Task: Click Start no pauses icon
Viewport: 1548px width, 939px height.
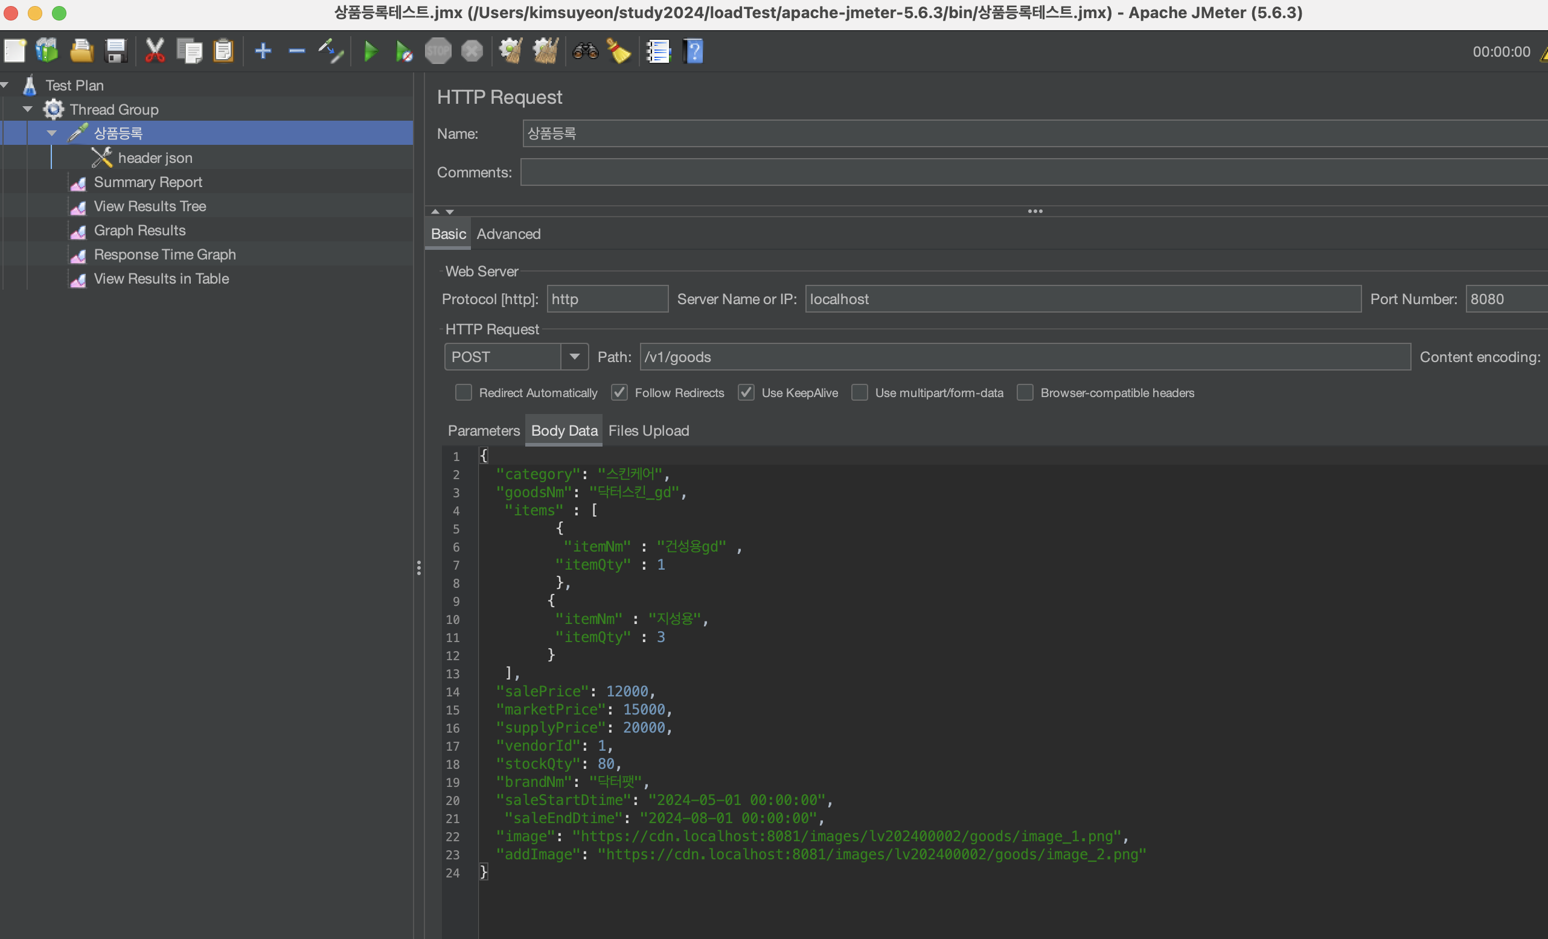Action: pyautogui.click(x=404, y=51)
